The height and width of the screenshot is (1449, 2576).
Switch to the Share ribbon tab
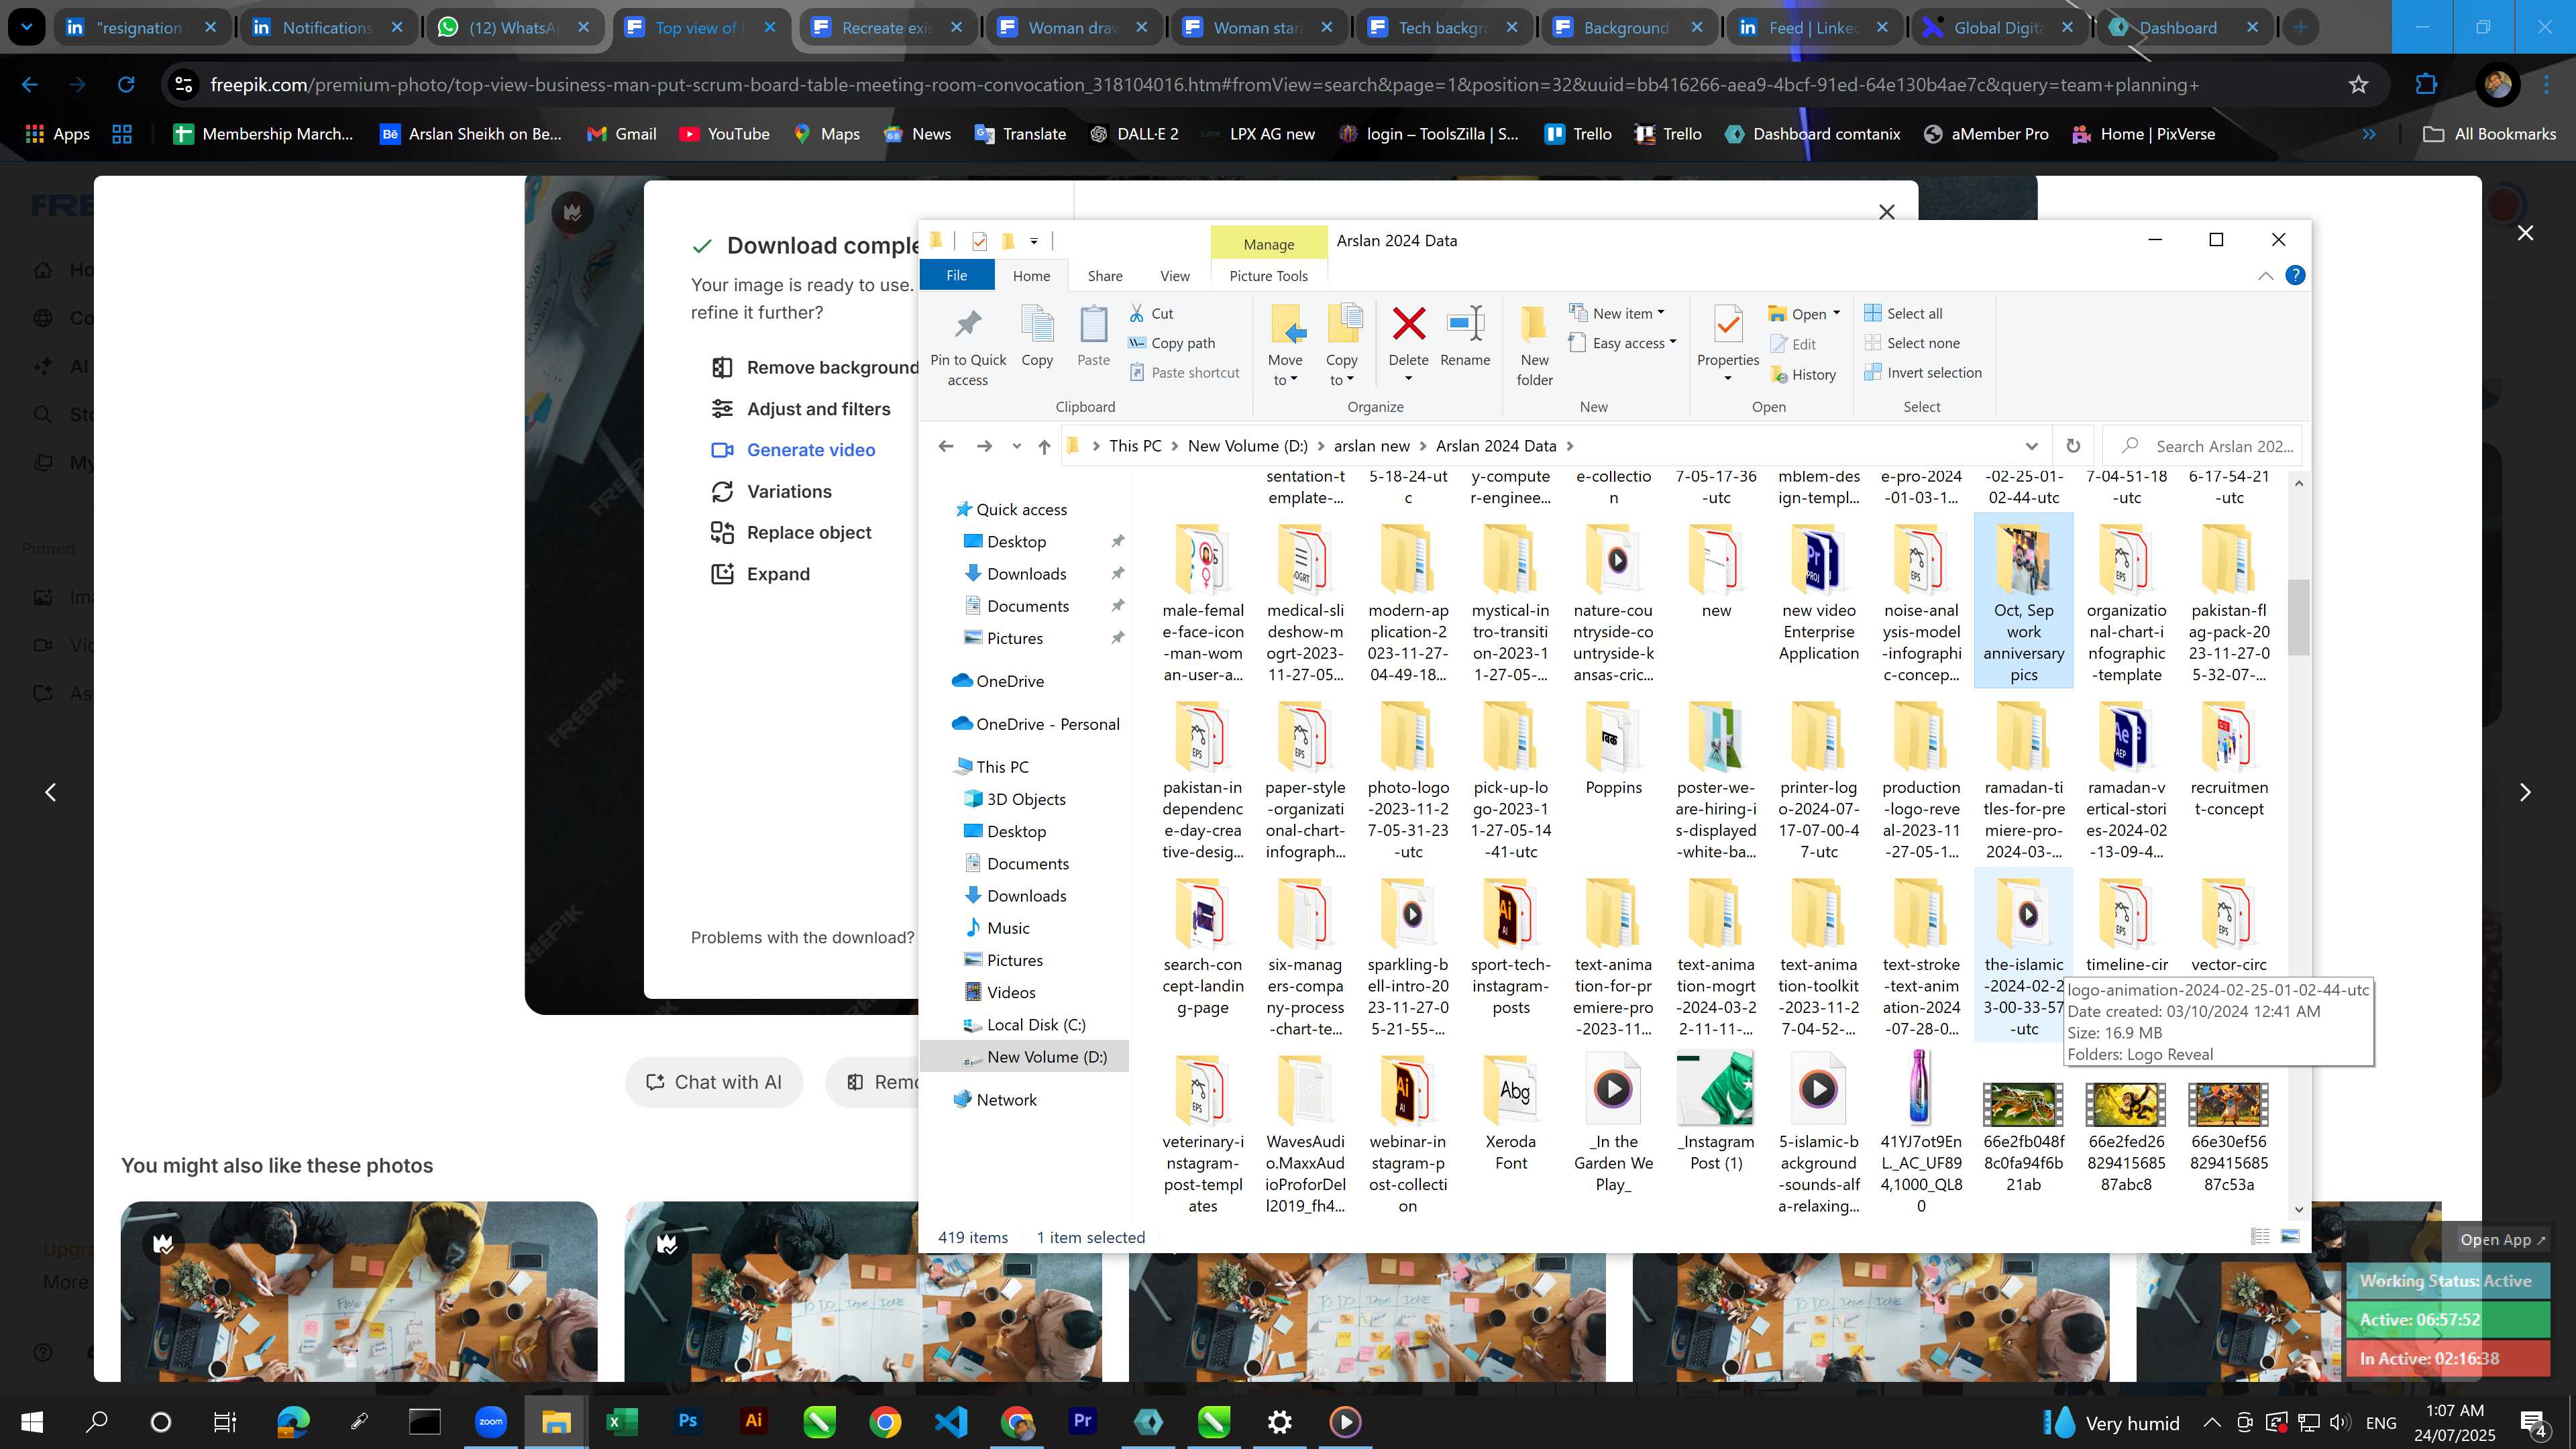coord(1104,276)
